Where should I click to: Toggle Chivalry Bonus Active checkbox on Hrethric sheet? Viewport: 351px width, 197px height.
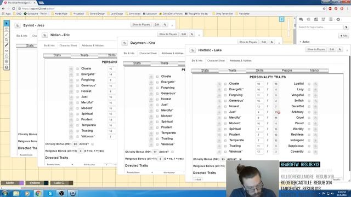[x=240, y=159]
